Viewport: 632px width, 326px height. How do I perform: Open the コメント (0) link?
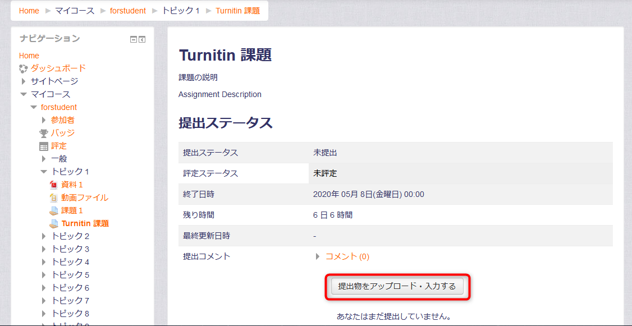(x=347, y=256)
